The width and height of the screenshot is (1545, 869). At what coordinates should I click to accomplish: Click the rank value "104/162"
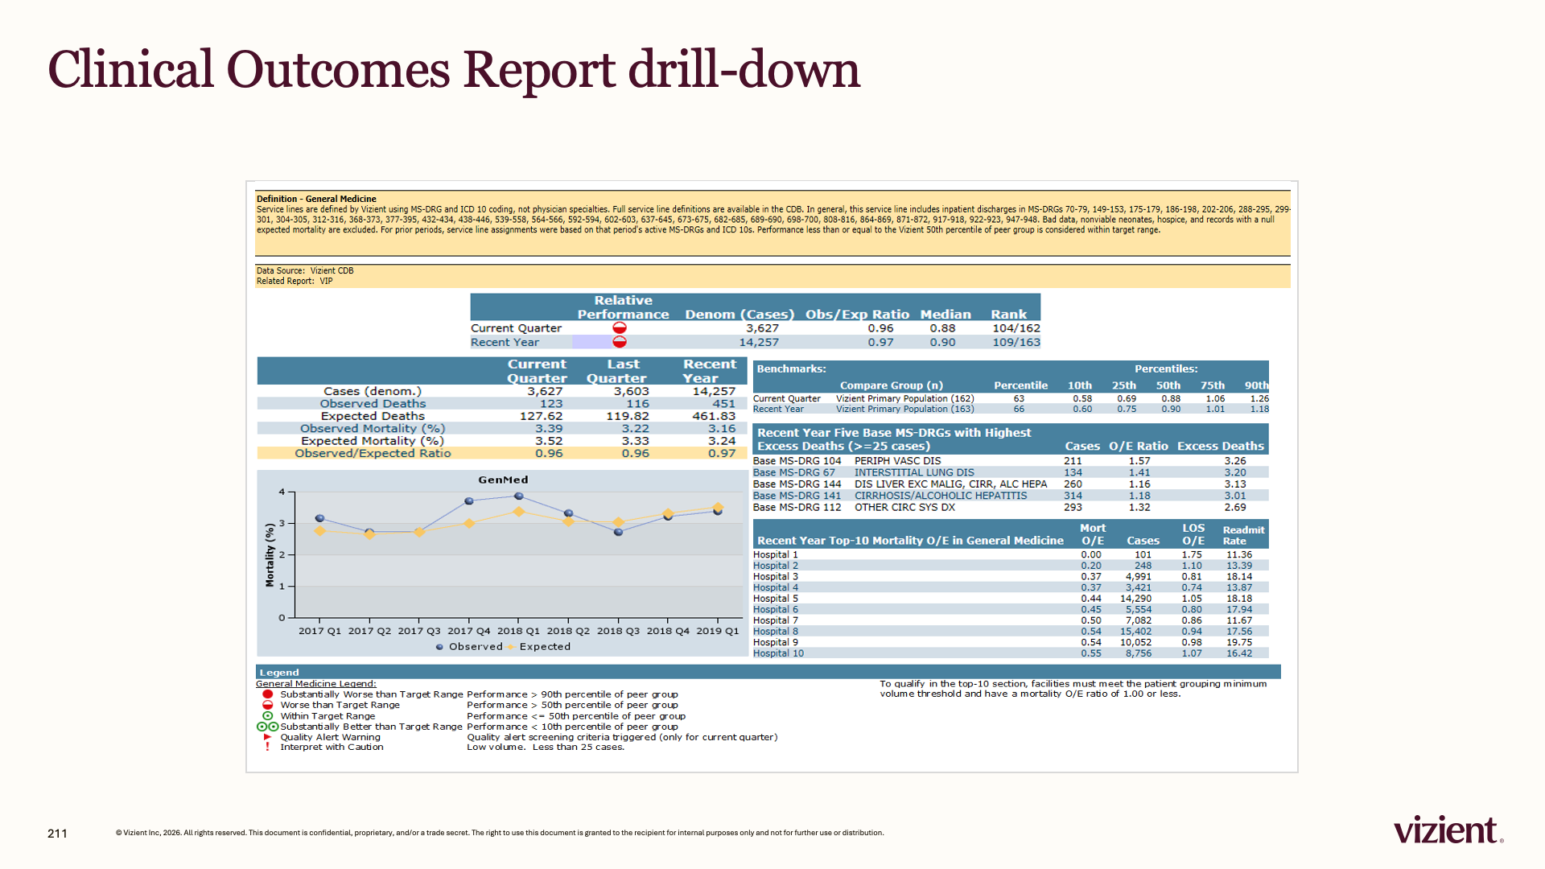point(1016,328)
